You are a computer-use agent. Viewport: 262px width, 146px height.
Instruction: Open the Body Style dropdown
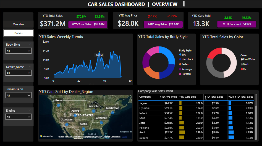coord(19,51)
